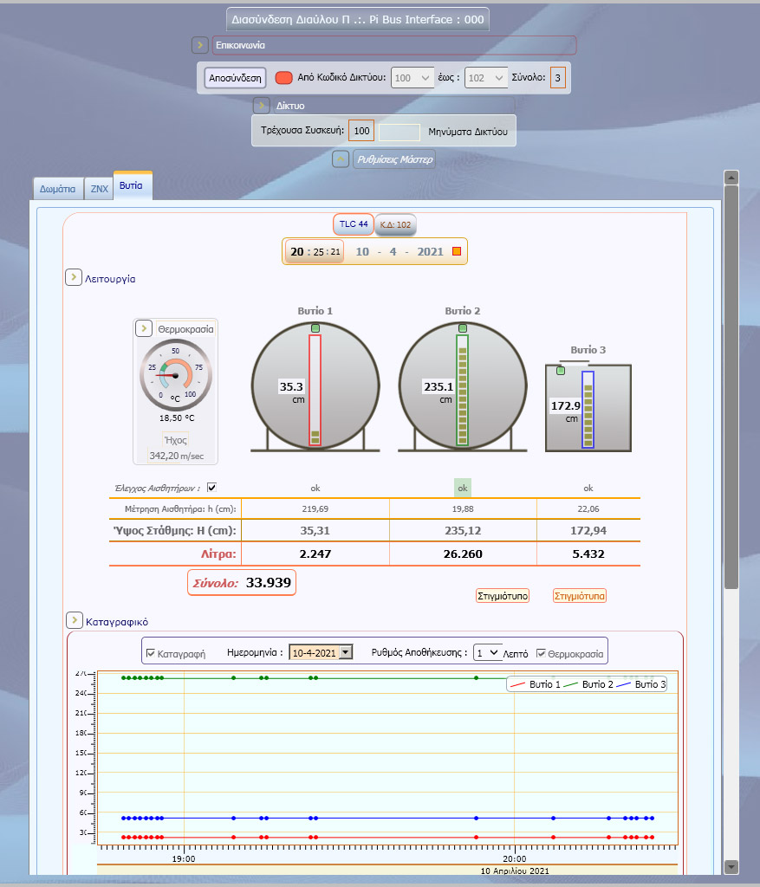Click the Ήχος speed label

(x=175, y=440)
